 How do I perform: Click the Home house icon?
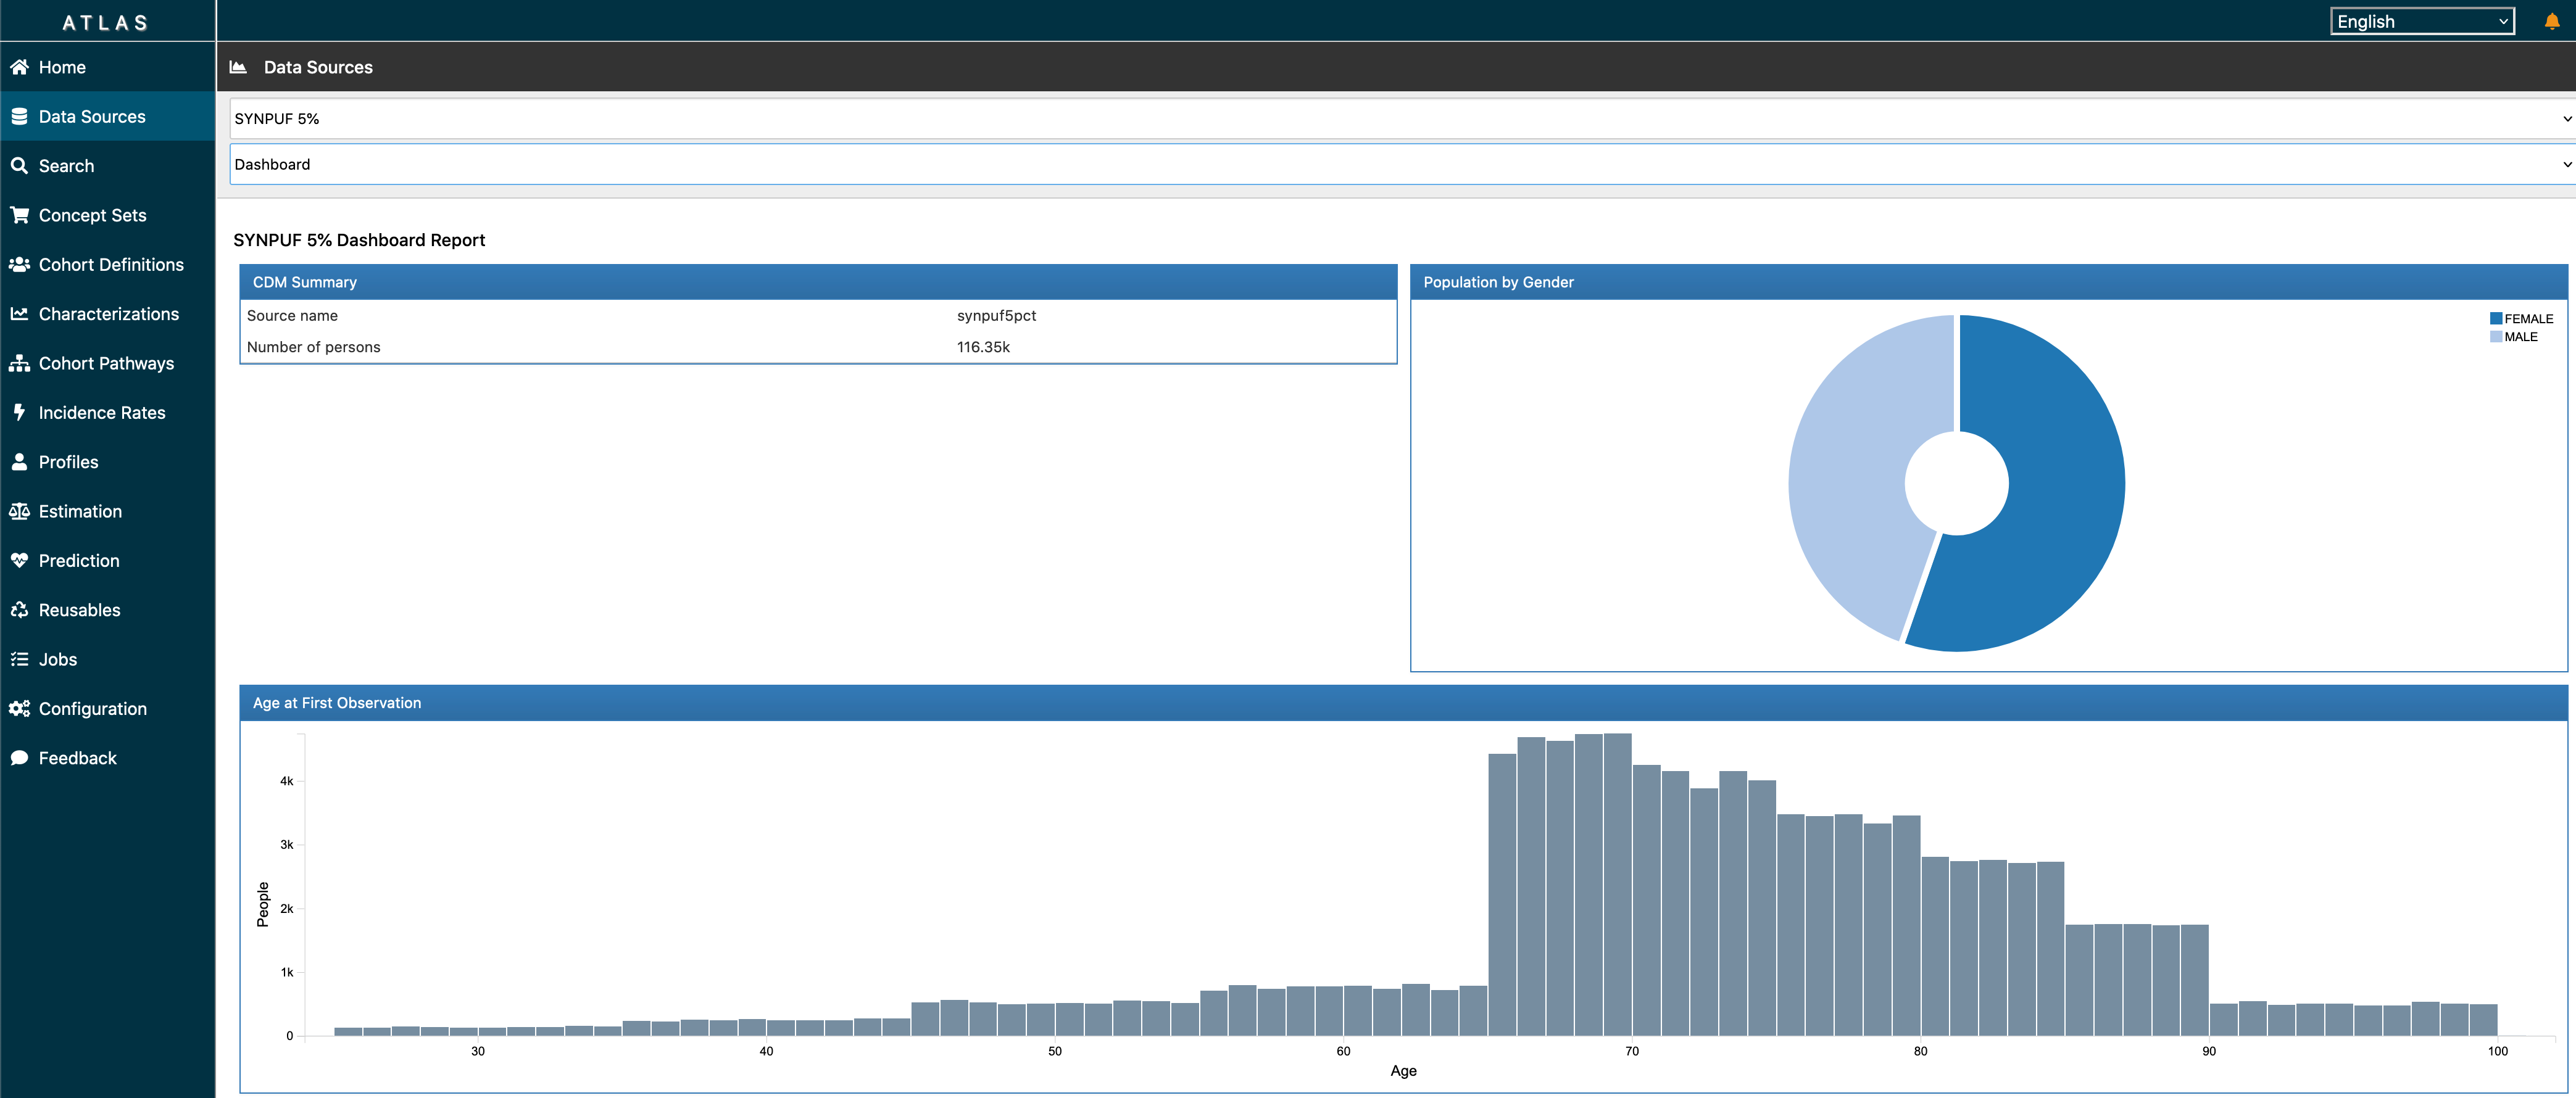(19, 67)
